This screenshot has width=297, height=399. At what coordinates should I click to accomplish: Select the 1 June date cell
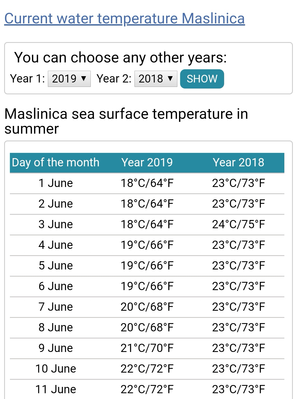tap(56, 183)
